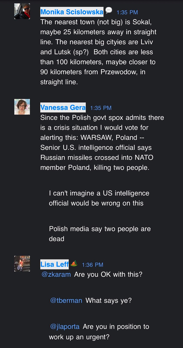Select Vanessa's message about the Polish govt spox
The height and width of the screenshot is (348, 183).
coord(102,142)
